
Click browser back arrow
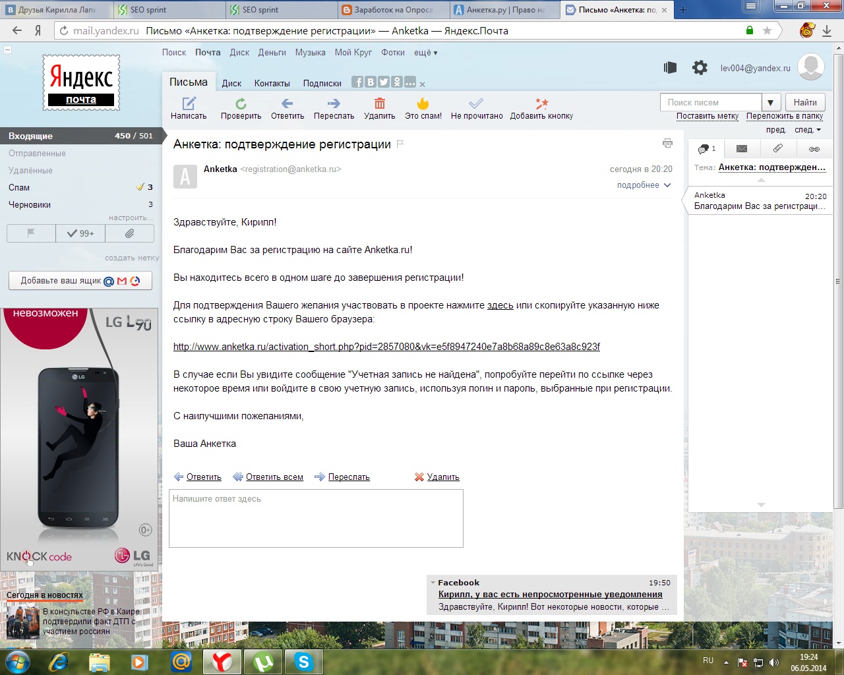17,30
